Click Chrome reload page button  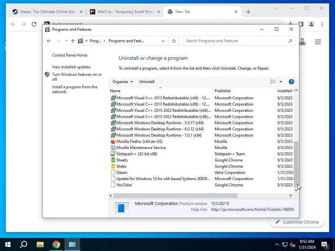[x=34, y=24]
